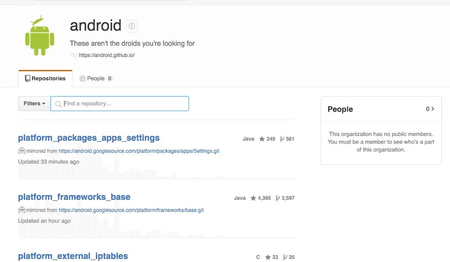Click fork icon showing 25 forks
This screenshot has width=450, height=262.
click(x=285, y=257)
